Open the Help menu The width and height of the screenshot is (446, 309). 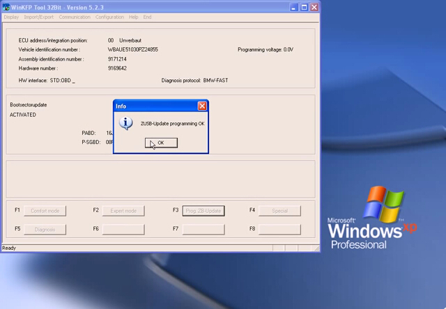click(133, 17)
